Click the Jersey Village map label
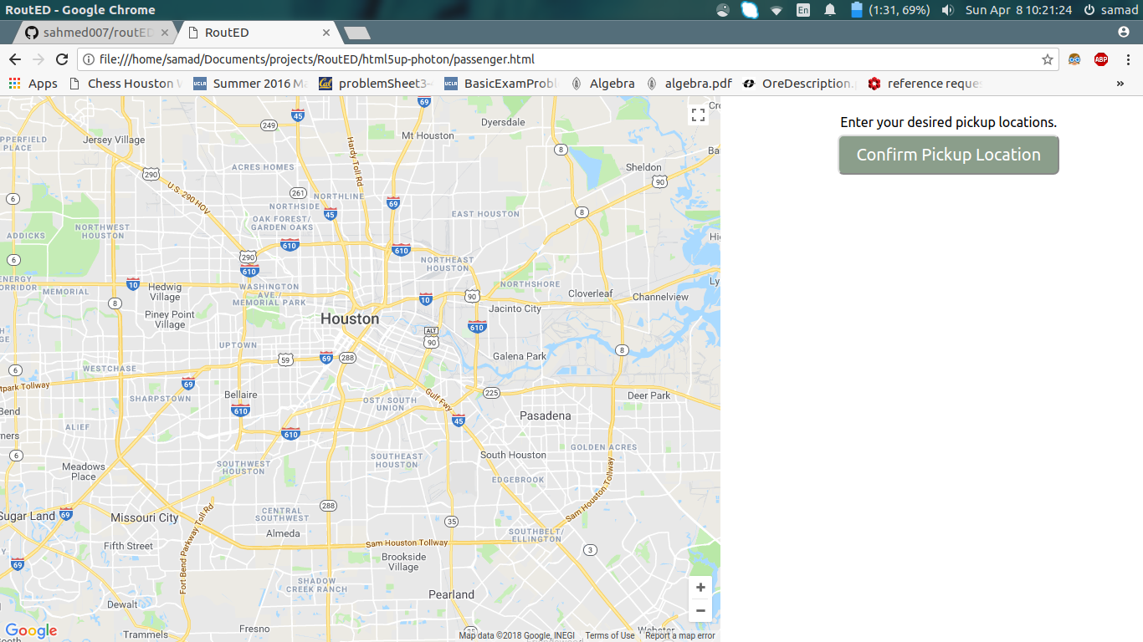The image size is (1143, 642). click(x=114, y=140)
